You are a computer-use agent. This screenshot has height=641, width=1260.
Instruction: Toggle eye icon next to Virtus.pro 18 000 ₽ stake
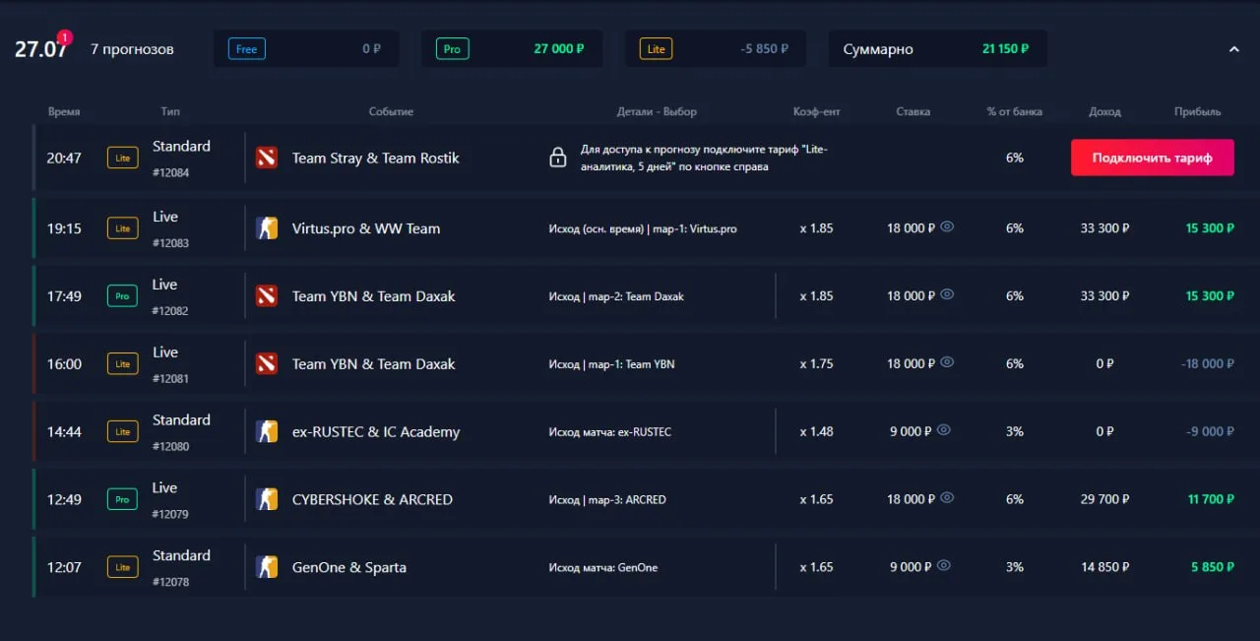947,227
